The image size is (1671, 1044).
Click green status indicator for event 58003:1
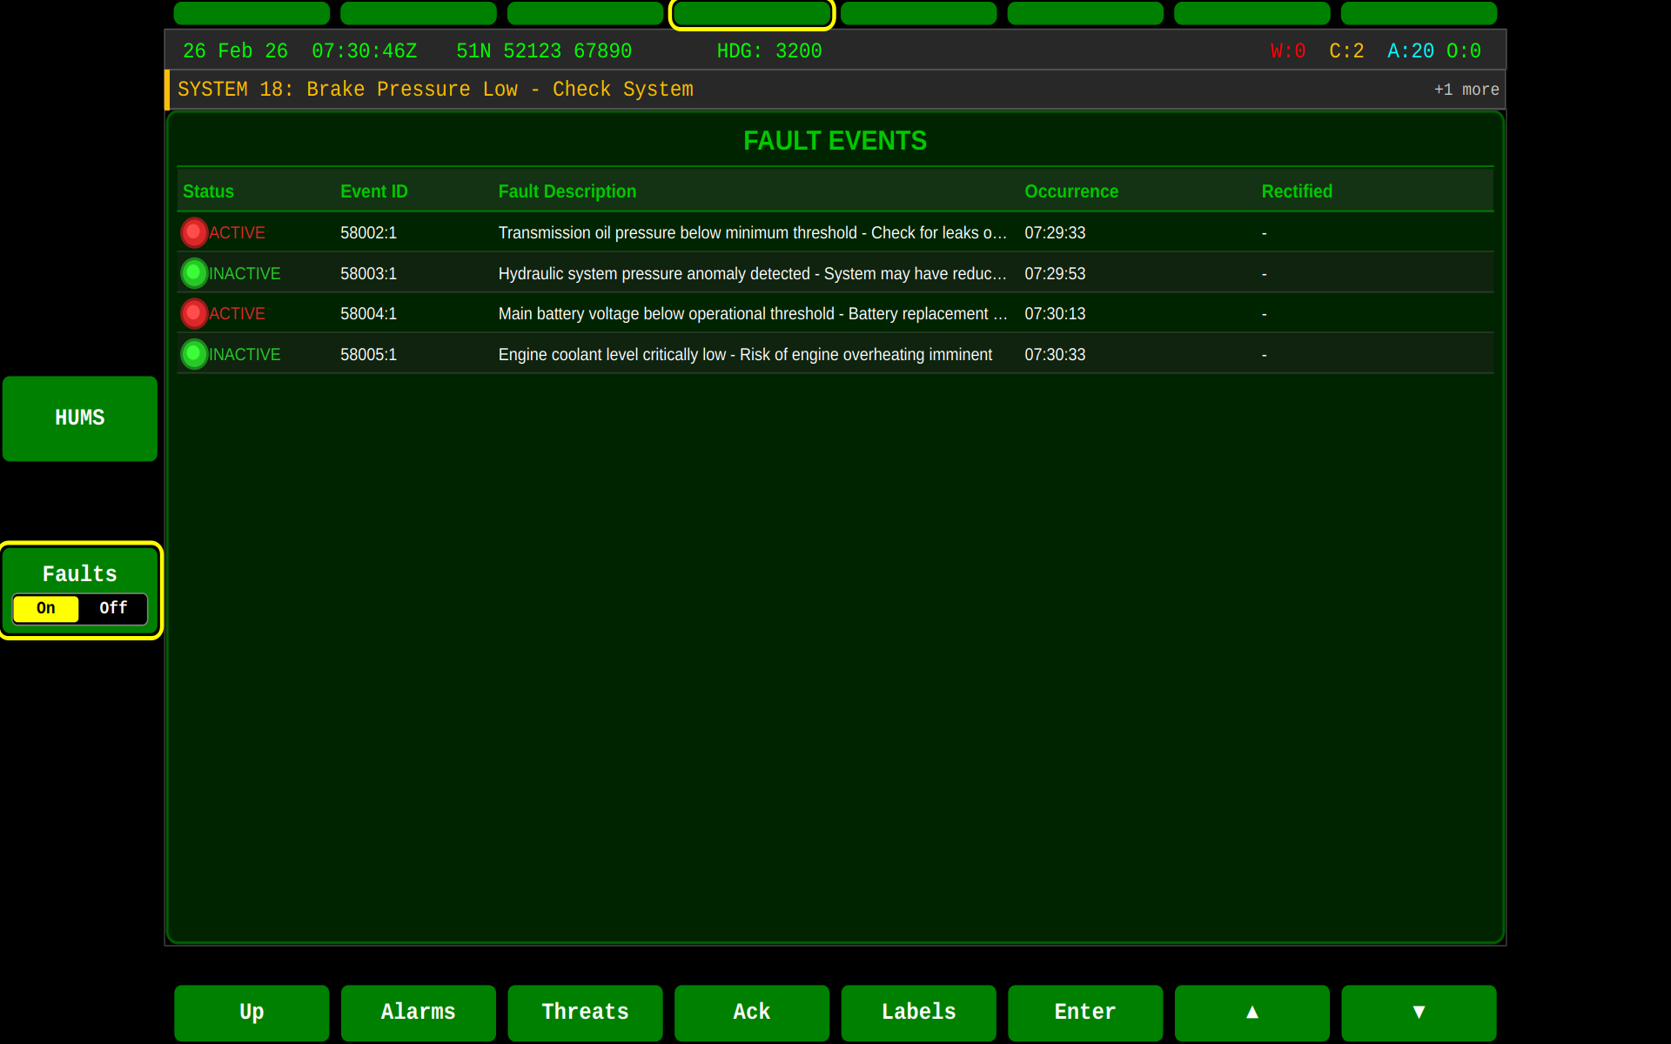coord(194,273)
